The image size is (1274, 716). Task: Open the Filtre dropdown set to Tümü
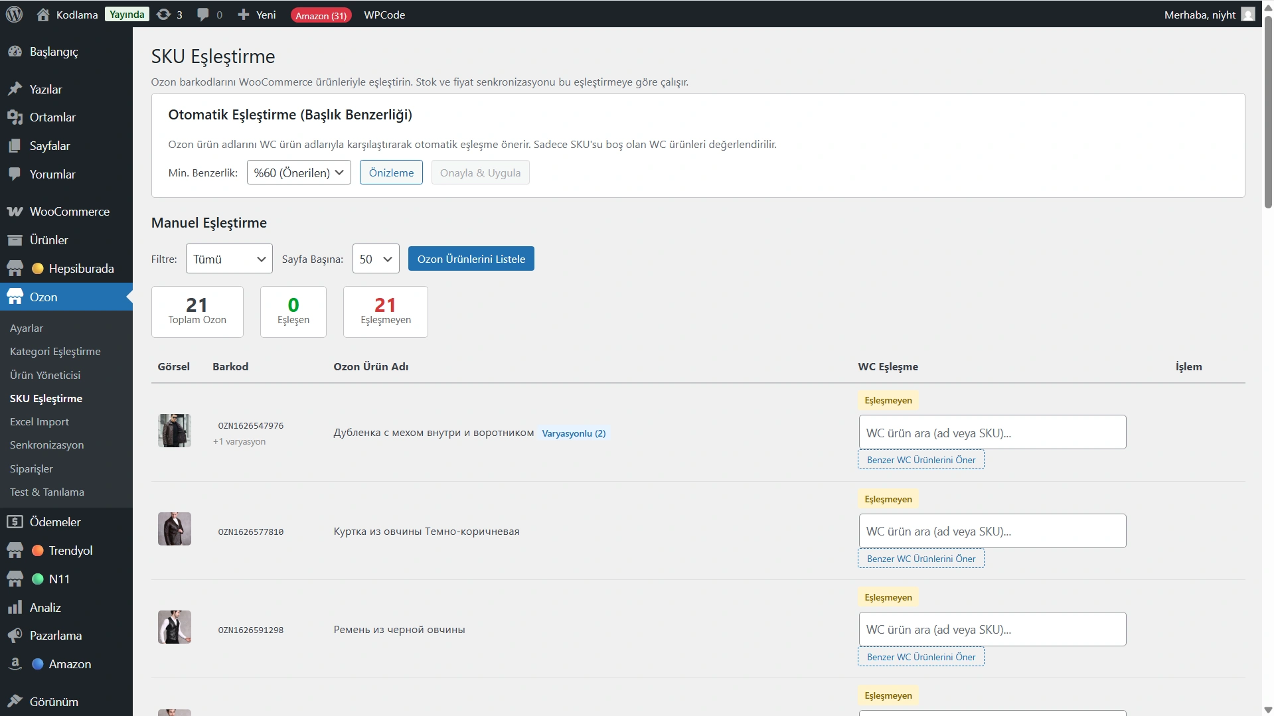pyautogui.click(x=229, y=259)
